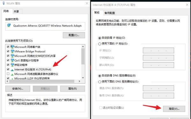Click the Qualcomm Atheros adapter icon
The height and width of the screenshot is (119, 191).
(x=9, y=25)
